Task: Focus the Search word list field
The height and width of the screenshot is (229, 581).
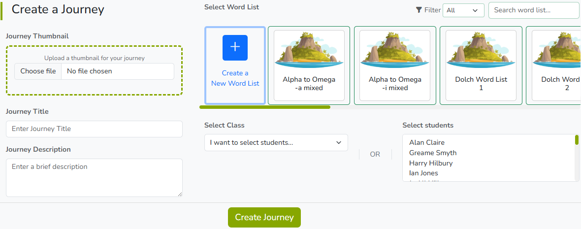Action: [534, 10]
